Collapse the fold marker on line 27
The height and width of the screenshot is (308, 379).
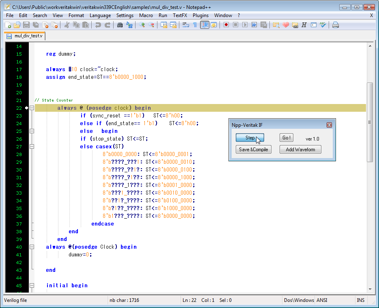32,147
